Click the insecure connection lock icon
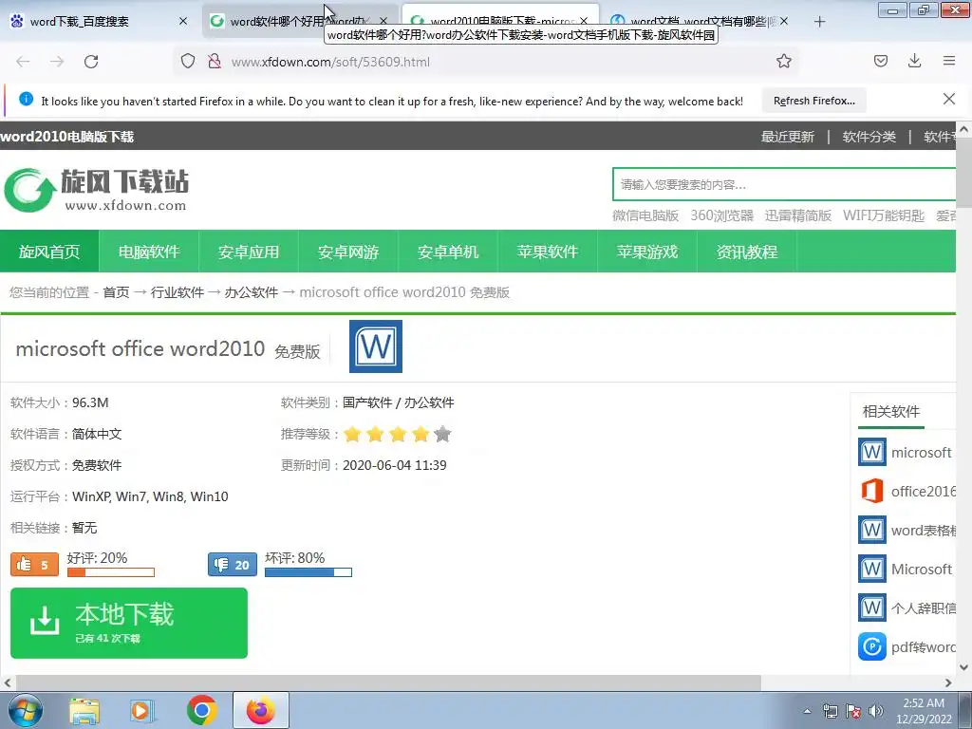This screenshot has width=972, height=729. (215, 62)
